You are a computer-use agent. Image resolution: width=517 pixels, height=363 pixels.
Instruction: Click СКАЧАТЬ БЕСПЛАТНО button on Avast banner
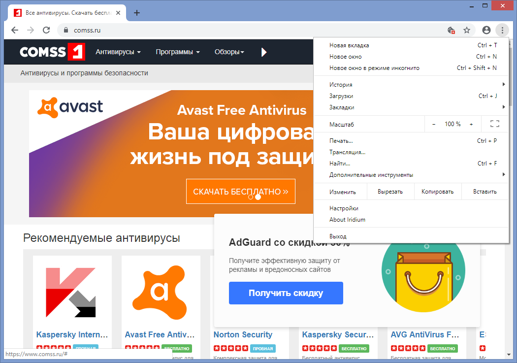[241, 191]
